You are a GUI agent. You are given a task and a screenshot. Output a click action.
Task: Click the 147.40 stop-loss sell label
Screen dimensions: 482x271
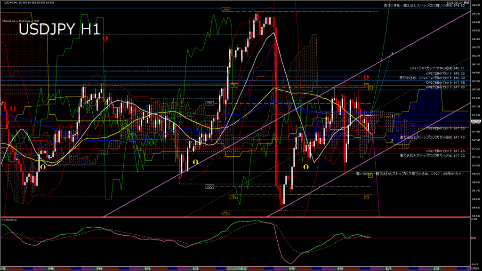(x=432, y=137)
